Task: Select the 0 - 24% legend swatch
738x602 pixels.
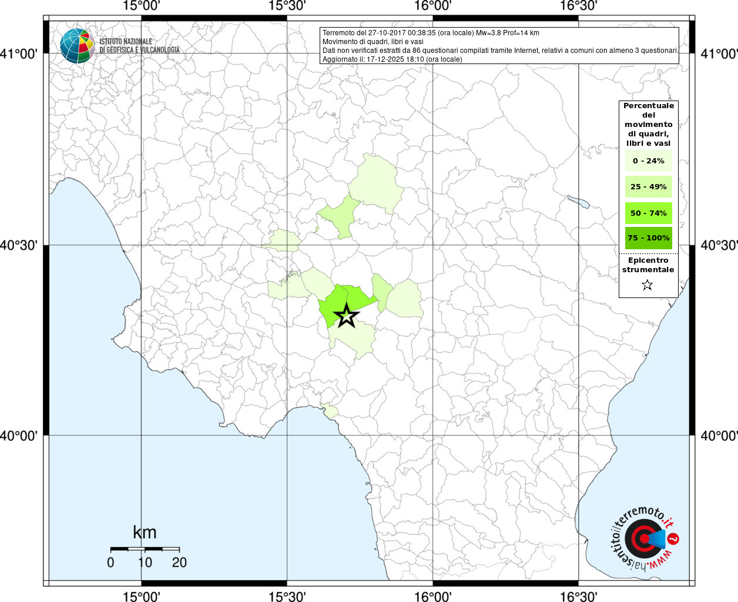Action: (x=648, y=160)
